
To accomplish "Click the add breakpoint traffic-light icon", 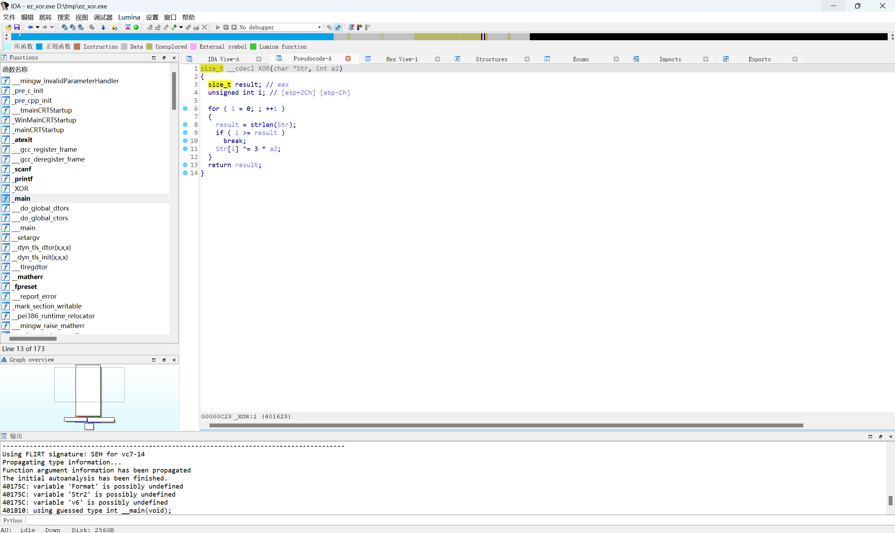I will (x=360, y=27).
